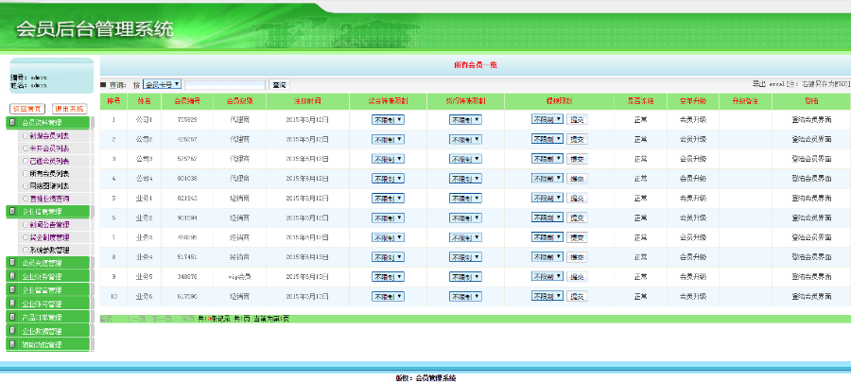This screenshot has height=383, width=851.
Task: Open 系统参数管理 in the sidebar
Action: tap(49, 250)
